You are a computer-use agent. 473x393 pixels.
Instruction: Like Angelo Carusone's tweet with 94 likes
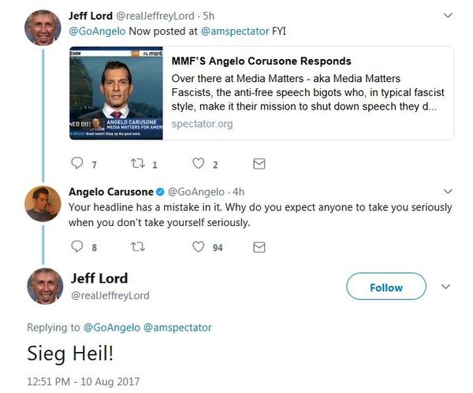pyautogui.click(x=199, y=247)
